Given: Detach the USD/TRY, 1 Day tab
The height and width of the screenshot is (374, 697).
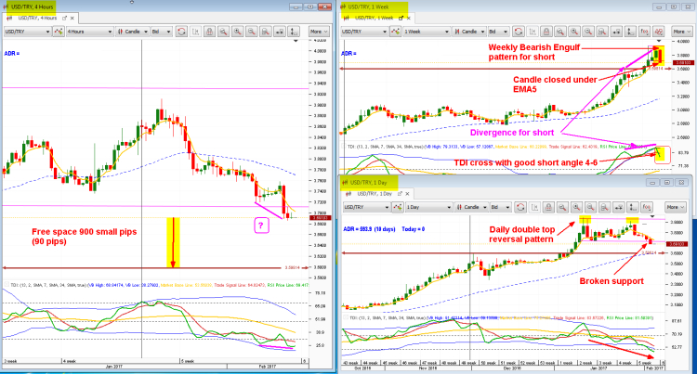Looking at the screenshot, I should (400, 194).
